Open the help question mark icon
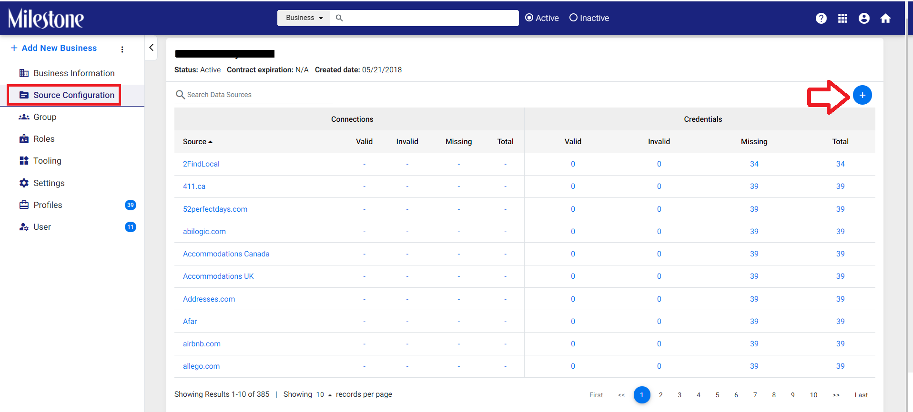Screen dimensions: 913x412 click(x=821, y=18)
